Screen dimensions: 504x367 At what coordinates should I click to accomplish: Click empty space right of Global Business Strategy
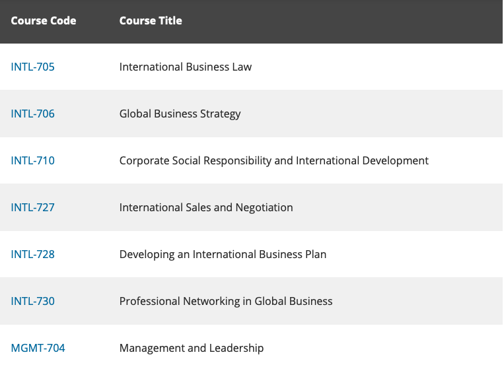[x=370, y=114]
